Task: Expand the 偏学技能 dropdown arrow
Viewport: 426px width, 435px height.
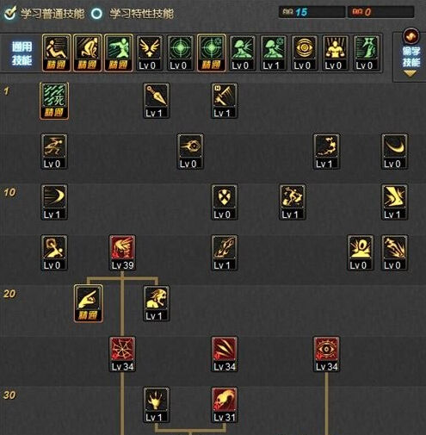Action: (410, 74)
